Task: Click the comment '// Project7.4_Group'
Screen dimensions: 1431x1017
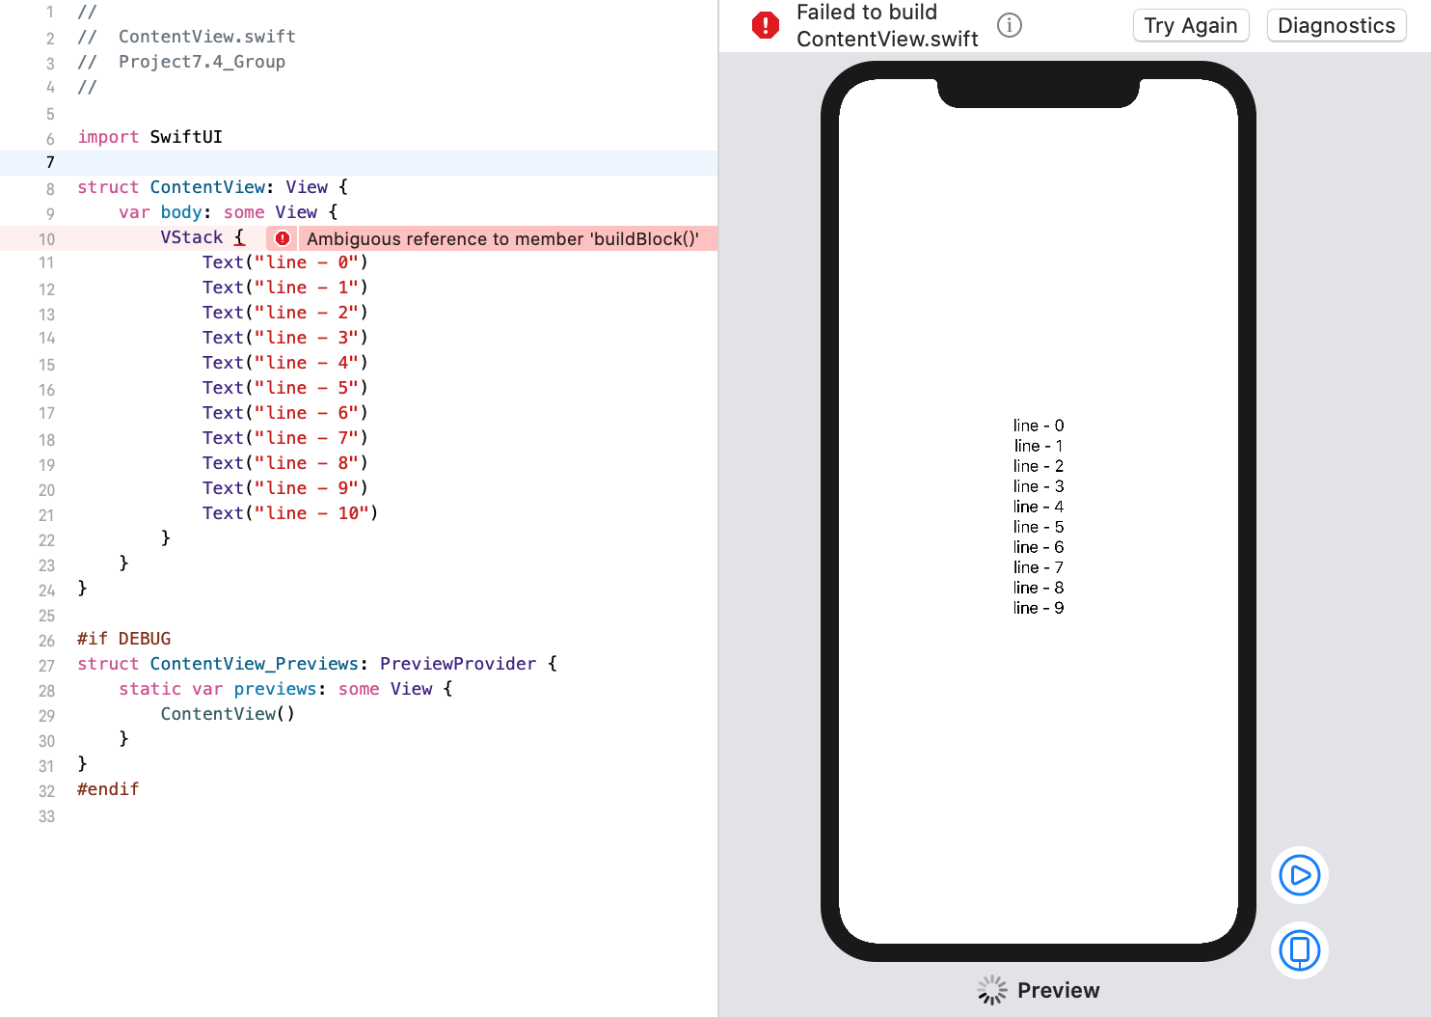Action: point(181,62)
